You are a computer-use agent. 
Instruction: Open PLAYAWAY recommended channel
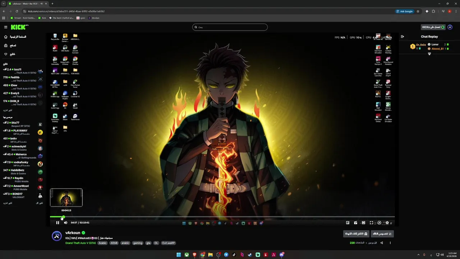click(23, 132)
